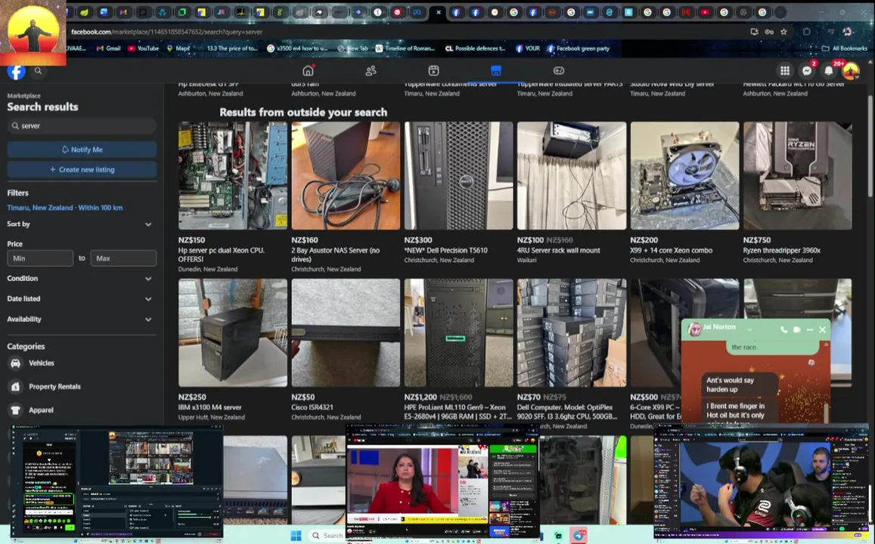
Task: Open the Facebook search magnifier beside the logo
Action: click(38, 71)
